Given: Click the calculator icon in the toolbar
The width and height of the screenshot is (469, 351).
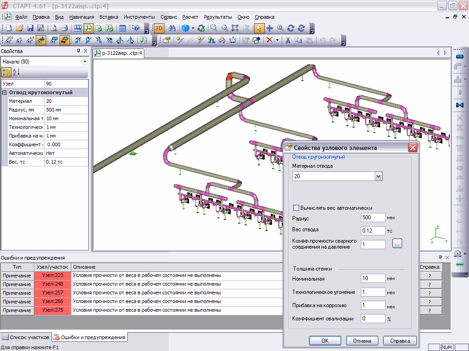Looking at the screenshot, I should (122, 28).
